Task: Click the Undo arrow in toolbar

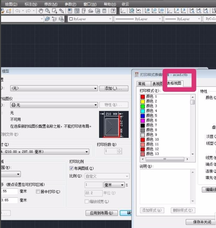Action: [17, 11]
